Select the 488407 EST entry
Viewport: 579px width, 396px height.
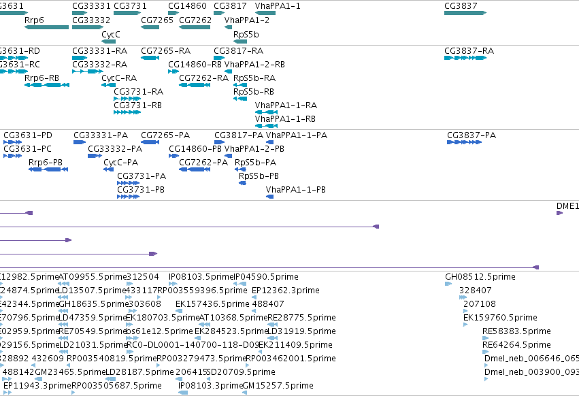pyautogui.click(x=268, y=304)
